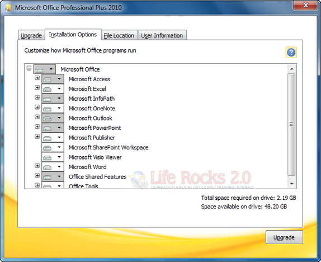Click the total space required text
Screen dimensions: 321x262
[x=248, y=198]
